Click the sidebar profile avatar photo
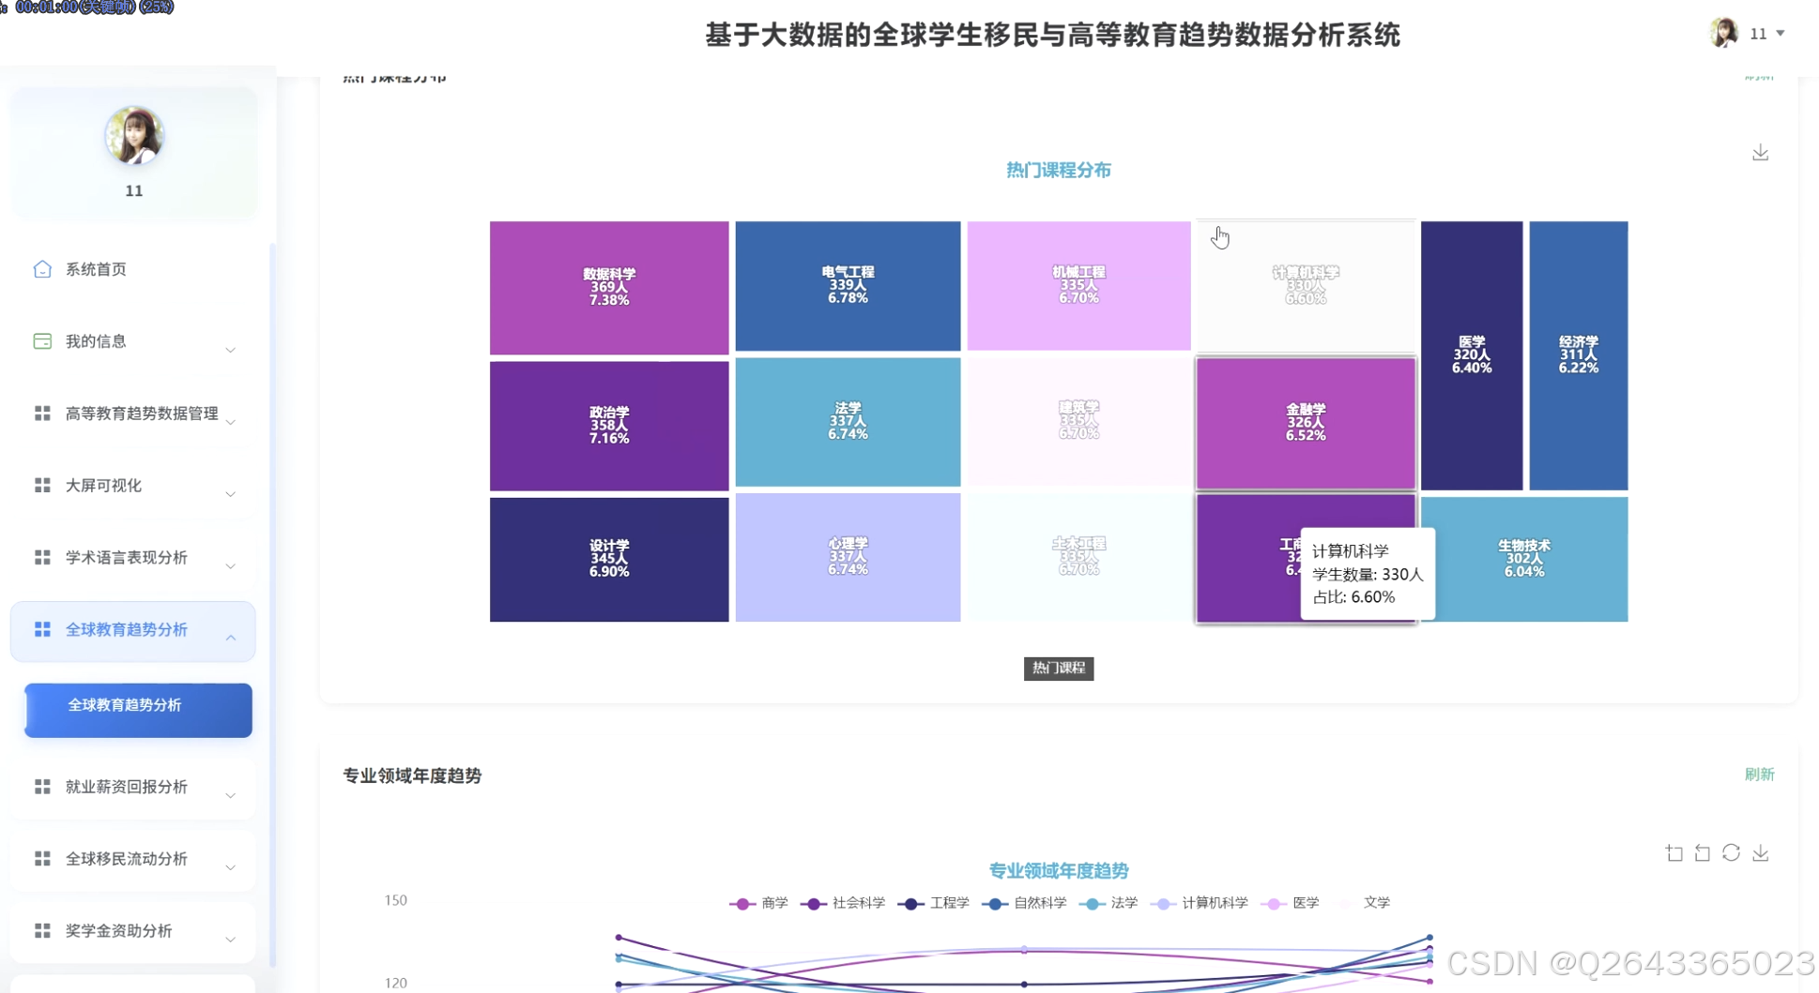This screenshot has width=1819, height=993. pyautogui.click(x=134, y=135)
